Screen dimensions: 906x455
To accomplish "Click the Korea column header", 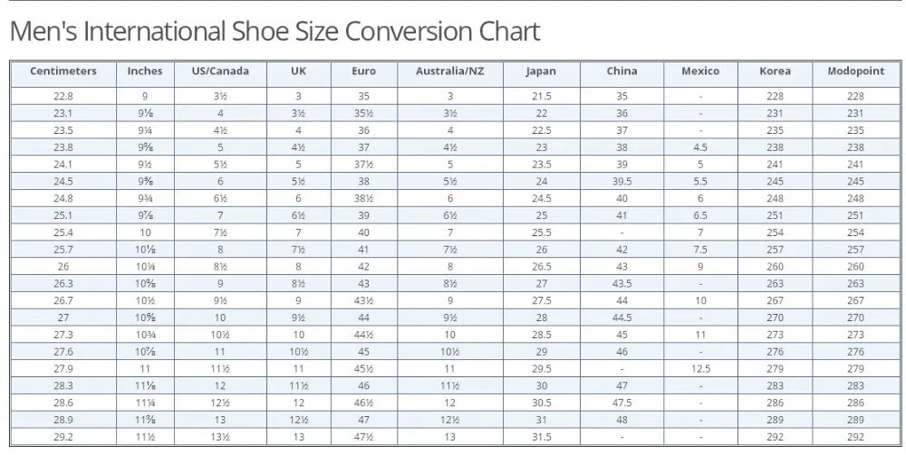I will point(775,71).
